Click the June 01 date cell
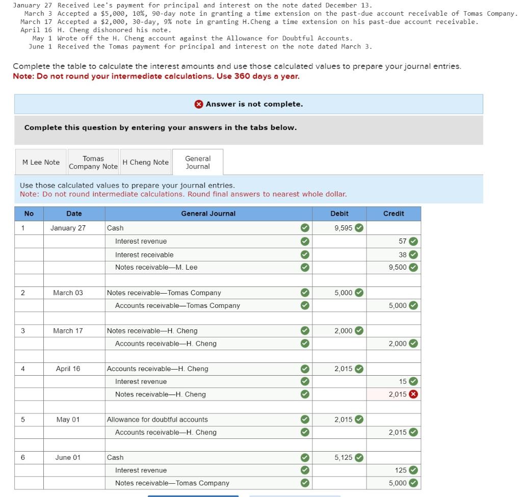The image size is (522, 497). pyautogui.click(x=74, y=458)
